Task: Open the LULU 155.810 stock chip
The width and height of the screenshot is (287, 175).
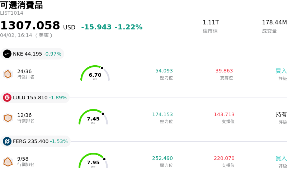Action: point(35,98)
